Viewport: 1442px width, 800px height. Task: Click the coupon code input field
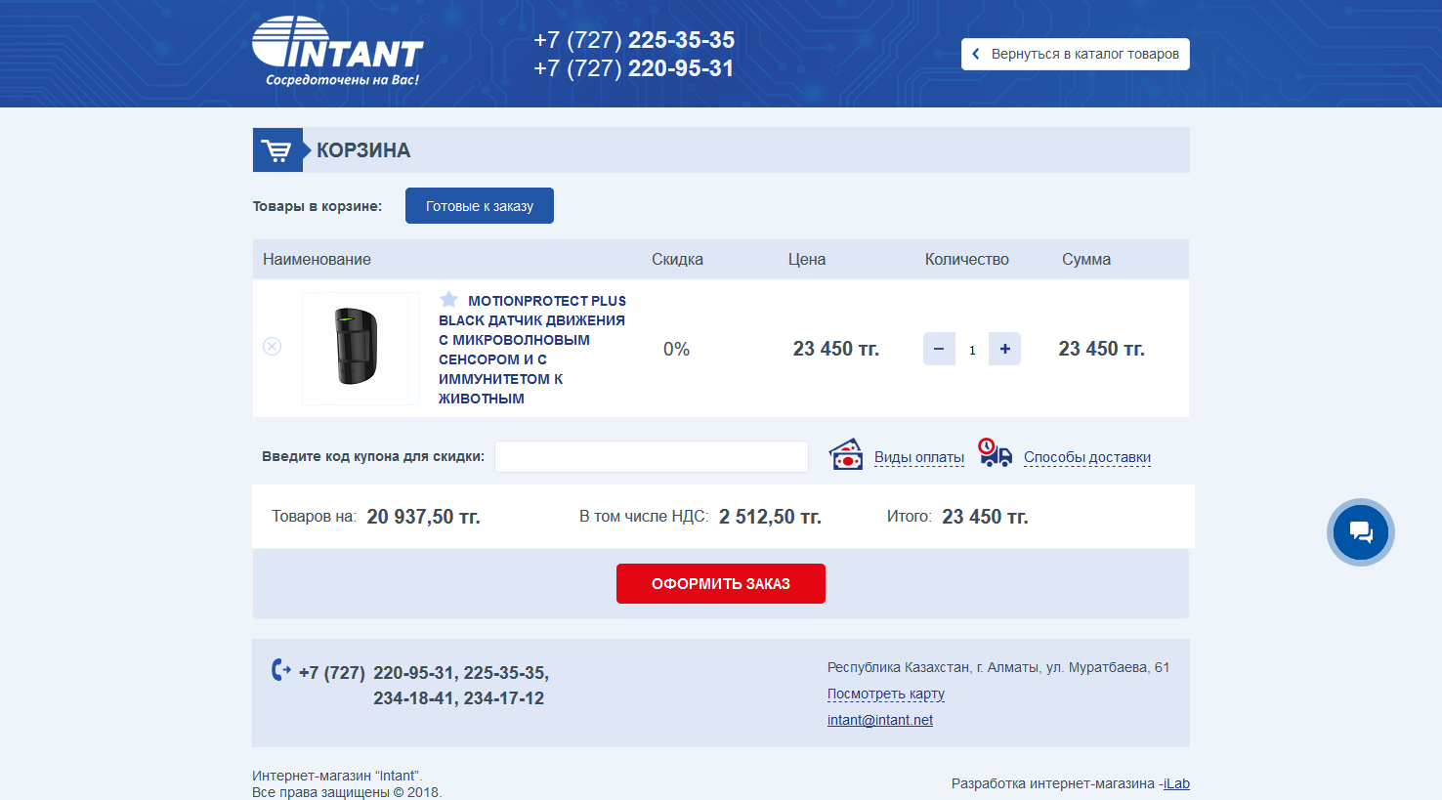652,456
